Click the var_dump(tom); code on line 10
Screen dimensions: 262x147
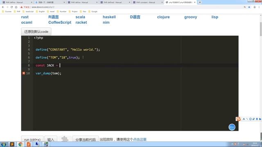(x=48, y=73)
